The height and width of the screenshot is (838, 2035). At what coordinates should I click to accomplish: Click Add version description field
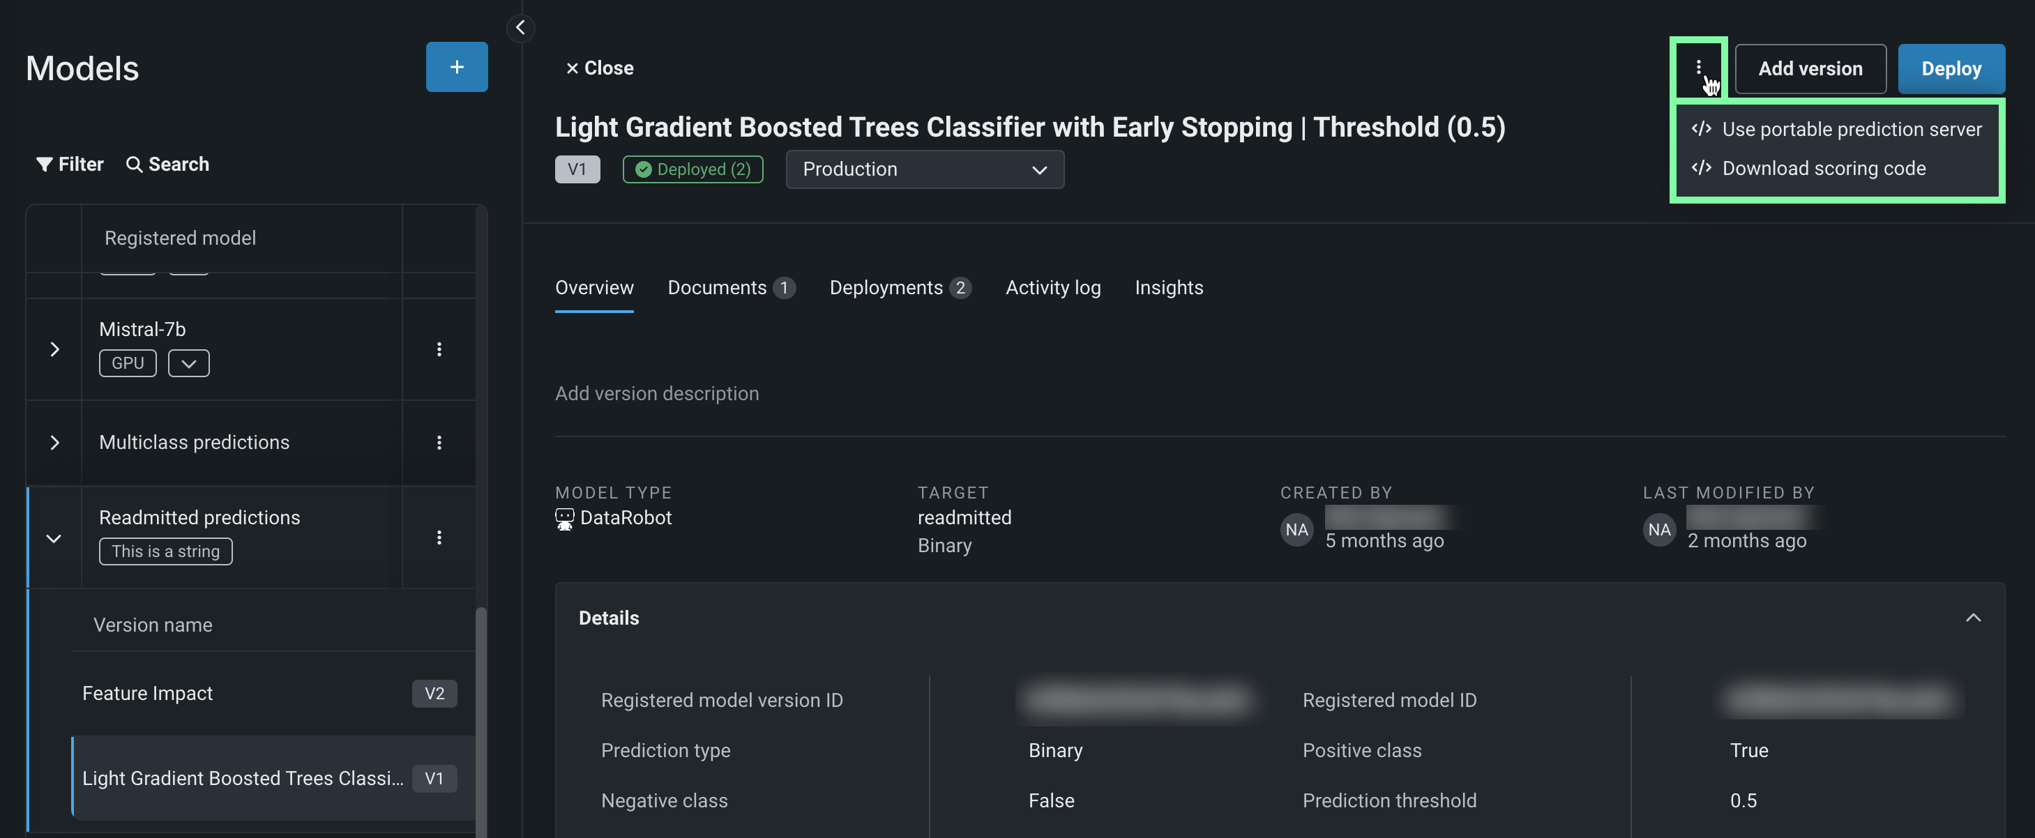656,393
